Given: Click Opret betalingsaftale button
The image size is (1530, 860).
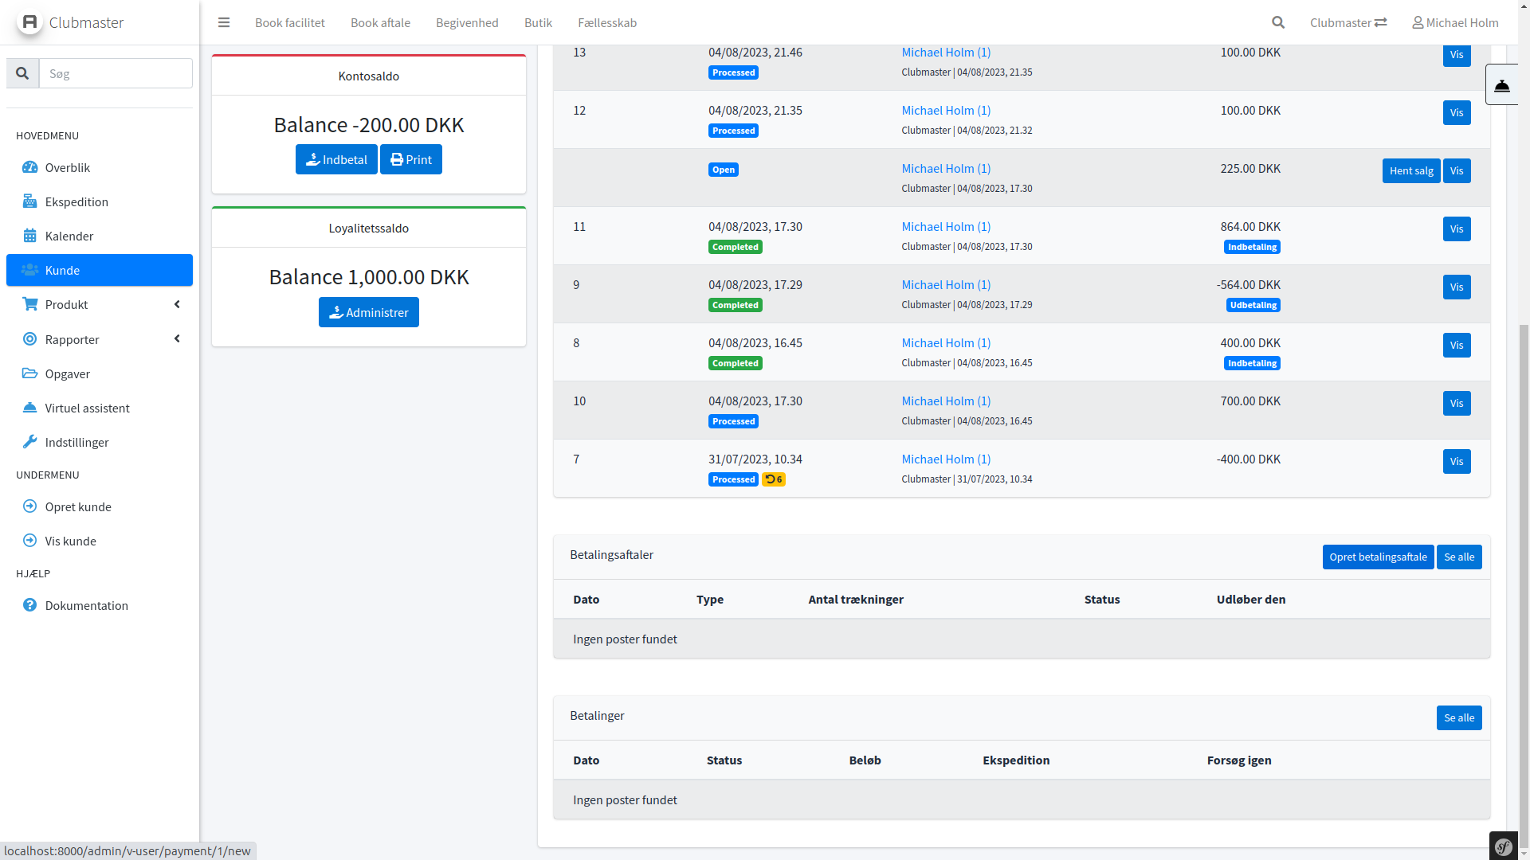Looking at the screenshot, I should pyautogui.click(x=1377, y=557).
